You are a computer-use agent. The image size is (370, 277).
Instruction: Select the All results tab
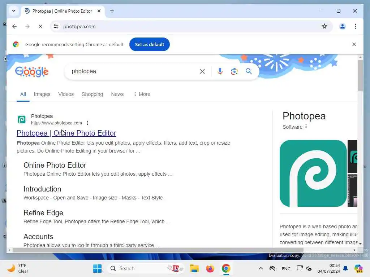click(23, 94)
